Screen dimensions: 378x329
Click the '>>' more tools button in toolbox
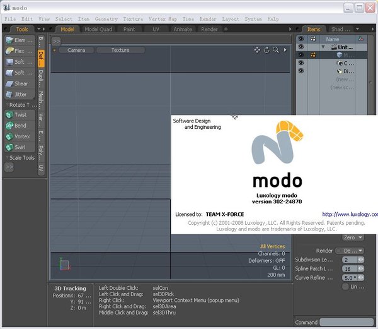(9, 167)
